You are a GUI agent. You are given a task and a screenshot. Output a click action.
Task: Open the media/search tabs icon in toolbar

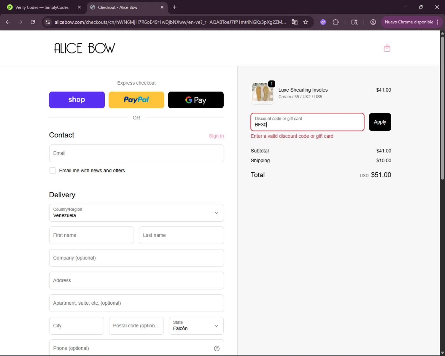355,22
